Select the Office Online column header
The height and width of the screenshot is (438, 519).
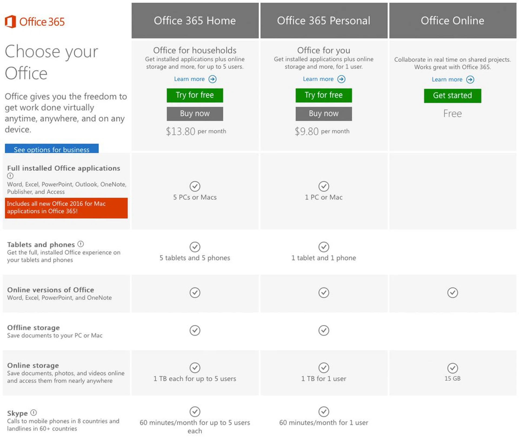coord(453,21)
